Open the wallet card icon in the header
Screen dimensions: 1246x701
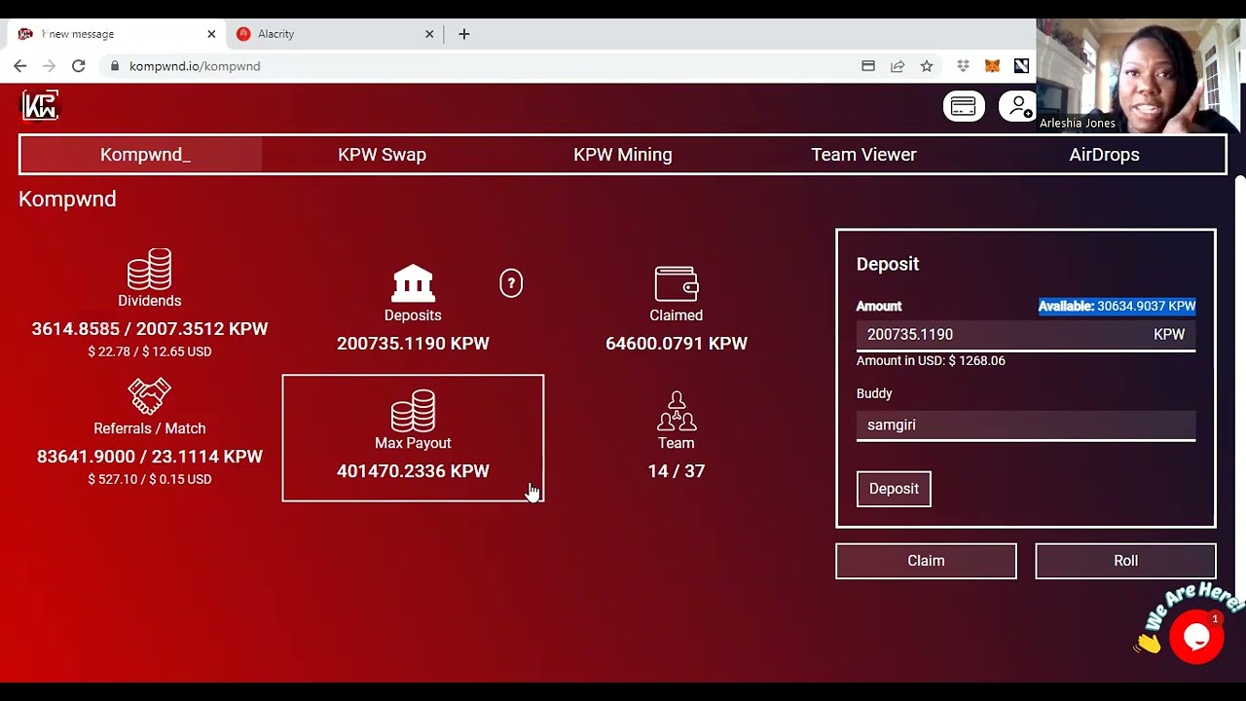pos(963,106)
